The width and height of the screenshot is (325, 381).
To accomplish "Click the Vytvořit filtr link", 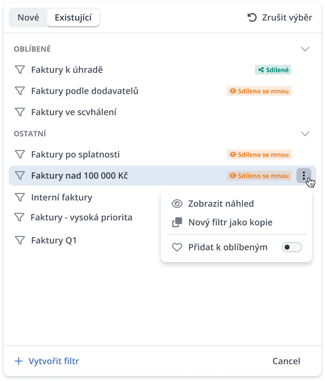I will [54, 361].
